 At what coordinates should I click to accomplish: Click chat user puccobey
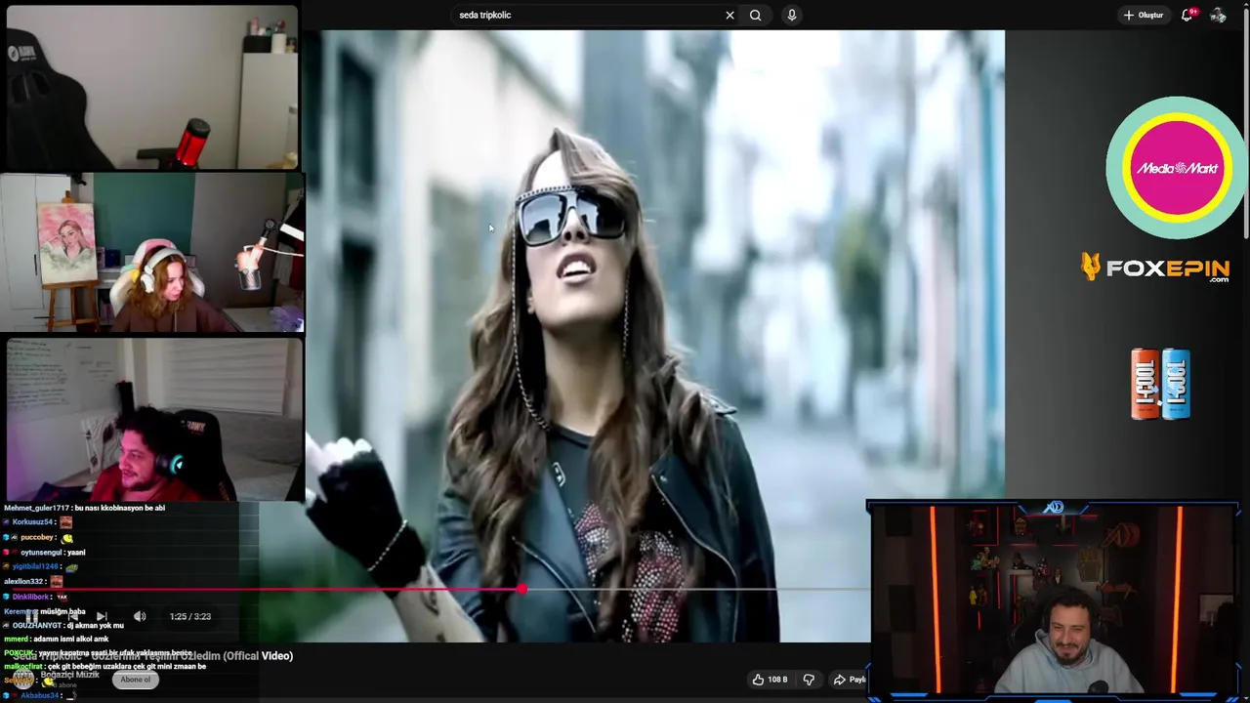coord(39,538)
